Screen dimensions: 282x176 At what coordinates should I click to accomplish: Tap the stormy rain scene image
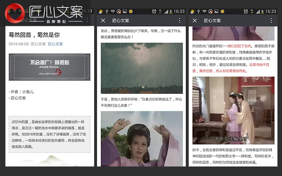(x=141, y=68)
